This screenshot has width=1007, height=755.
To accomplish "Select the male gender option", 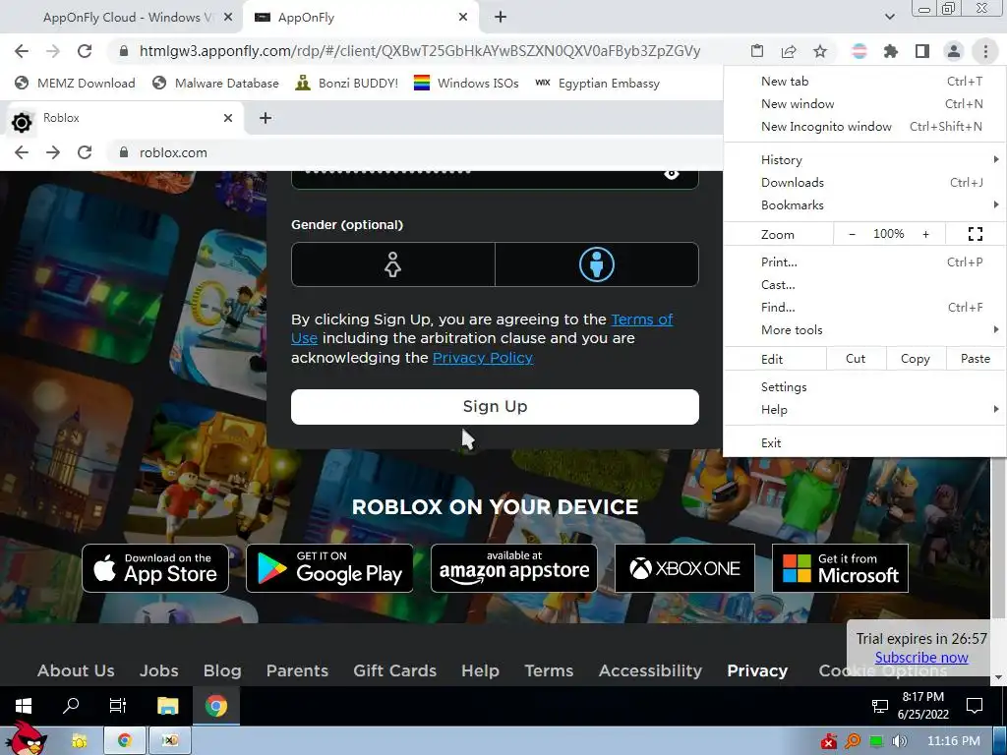I will tap(597, 264).
